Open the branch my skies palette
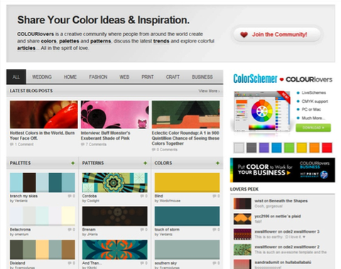The width and height of the screenshot is (341, 269). tap(43, 182)
